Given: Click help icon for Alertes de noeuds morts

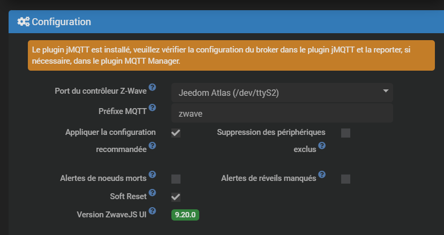Looking at the screenshot, I should 152,175.
